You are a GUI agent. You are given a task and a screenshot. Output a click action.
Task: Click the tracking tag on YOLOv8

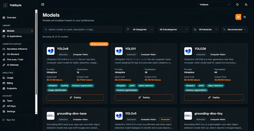coord(64,86)
